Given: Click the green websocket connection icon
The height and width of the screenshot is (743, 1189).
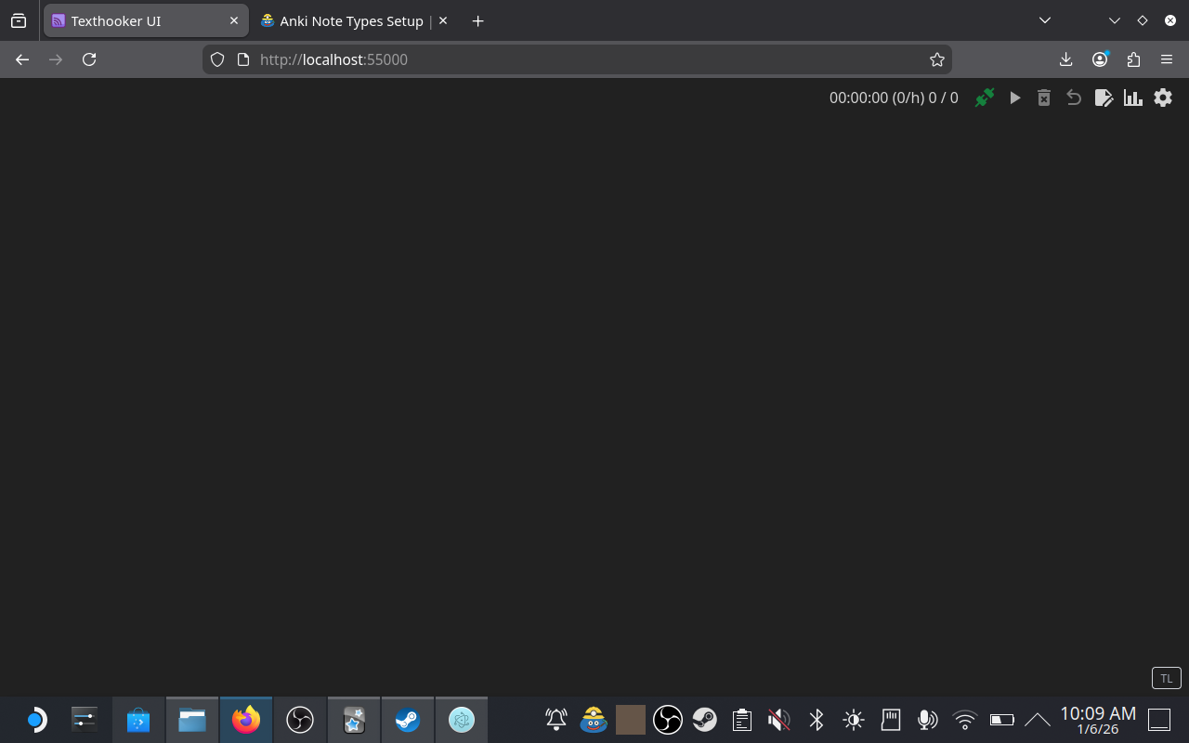Looking at the screenshot, I should pos(985,97).
